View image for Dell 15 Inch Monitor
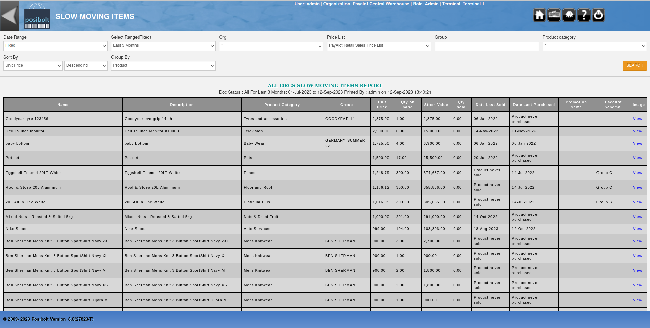This screenshot has height=328, width=650. [x=637, y=131]
